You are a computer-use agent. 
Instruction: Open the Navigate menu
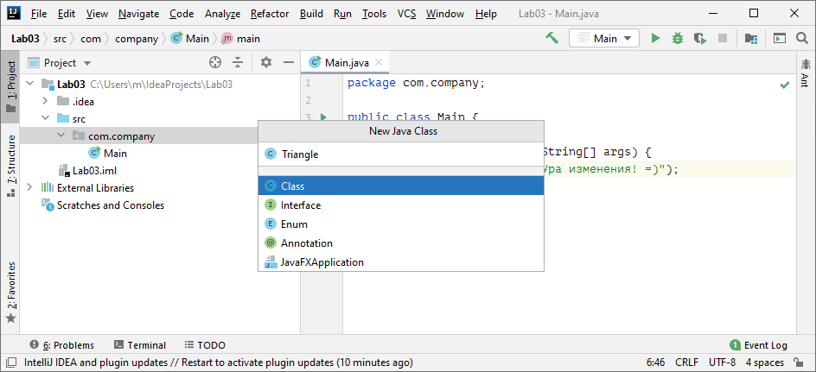pos(138,14)
